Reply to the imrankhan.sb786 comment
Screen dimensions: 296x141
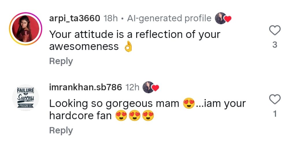(61, 130)
